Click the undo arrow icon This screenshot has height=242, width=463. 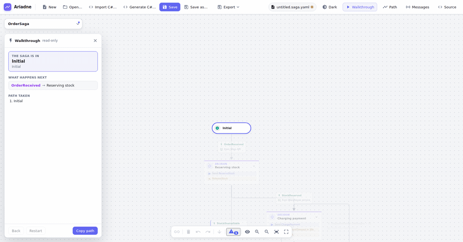pos(198,232)
